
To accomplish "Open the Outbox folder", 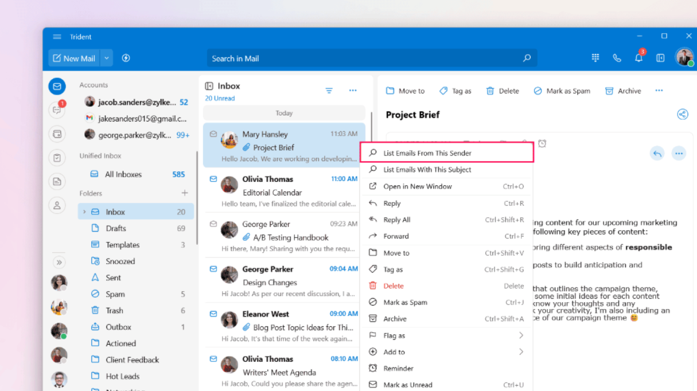I will pos(137,327).
